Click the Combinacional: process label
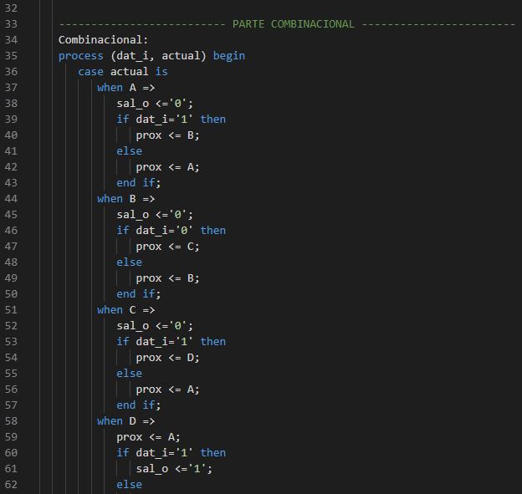Viewport: 522px width, 494px height. click(x=103, y=40)
